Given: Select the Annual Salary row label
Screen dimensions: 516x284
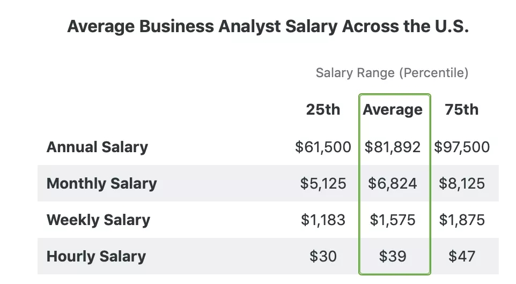Looking at the screenshot, I should (x=97, y=147).
